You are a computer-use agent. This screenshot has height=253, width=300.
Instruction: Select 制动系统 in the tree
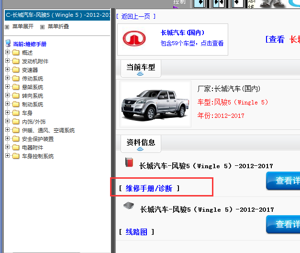pyautogui.click(x=33, y=104)
